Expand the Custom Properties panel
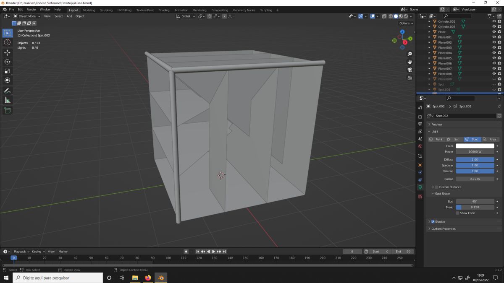504x283 pixels. click(464, 228)
